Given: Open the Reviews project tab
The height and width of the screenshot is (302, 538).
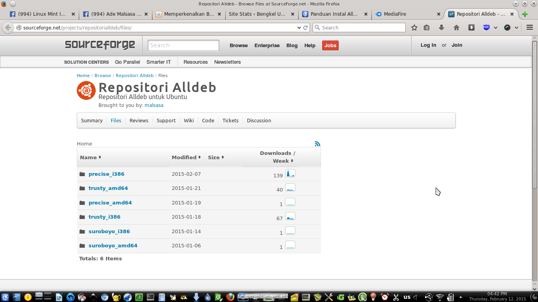Looking at the screenshot, I should [x=139, y=121].
